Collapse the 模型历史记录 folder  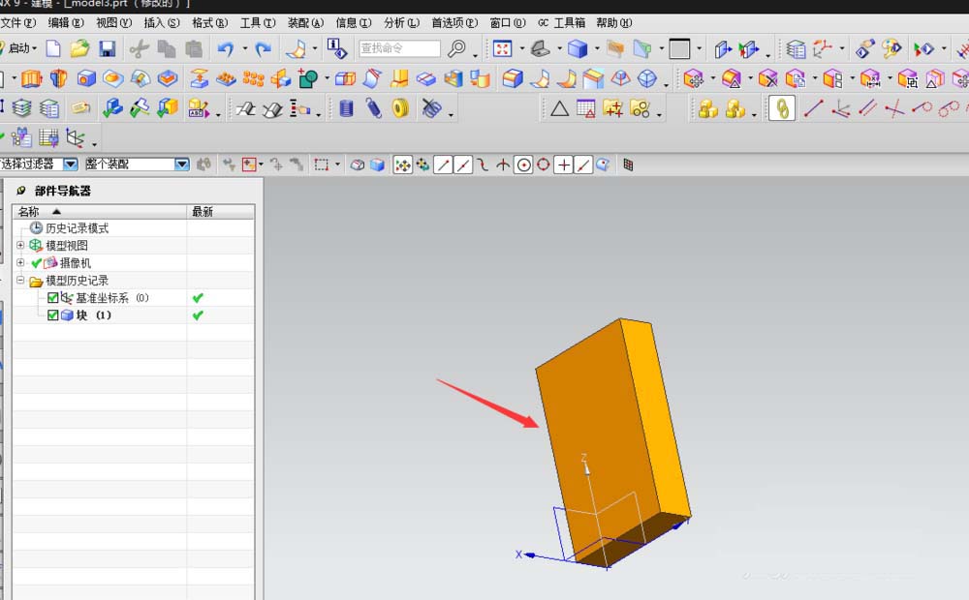(20, 281)
